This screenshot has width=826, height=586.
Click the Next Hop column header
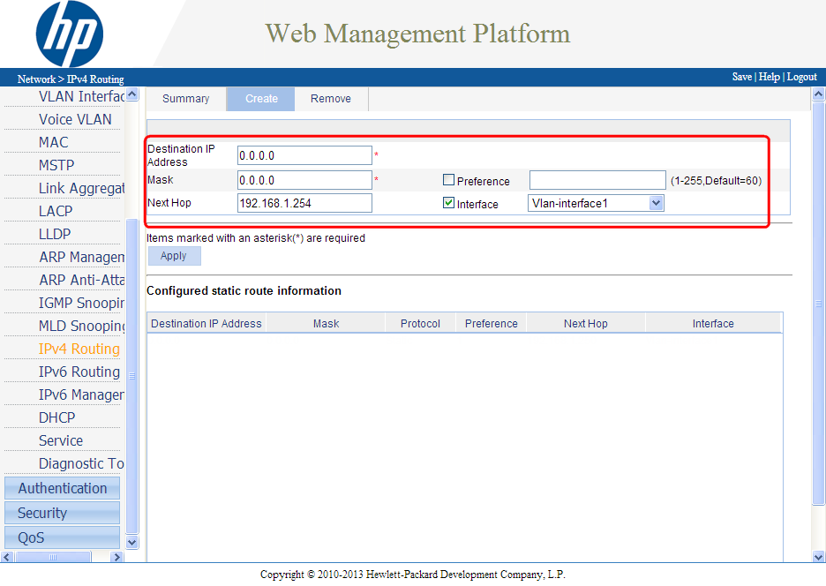click(x=585, y=324)
